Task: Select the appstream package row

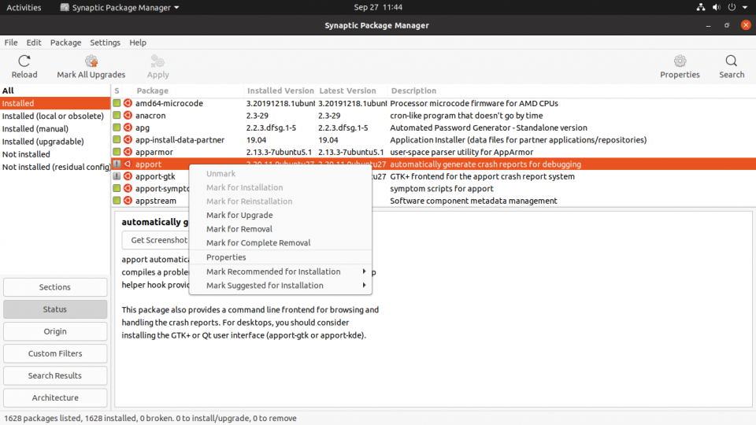Action: pos(433,201)
